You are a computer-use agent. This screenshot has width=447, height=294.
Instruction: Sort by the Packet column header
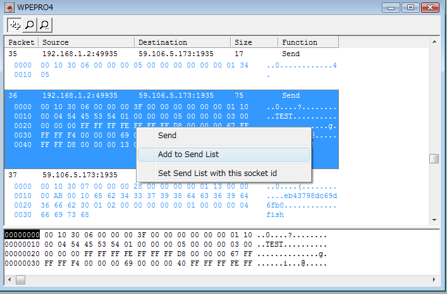(21, 42)
